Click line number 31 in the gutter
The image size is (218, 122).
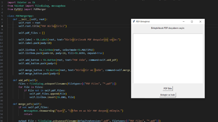tap(2, 104)
